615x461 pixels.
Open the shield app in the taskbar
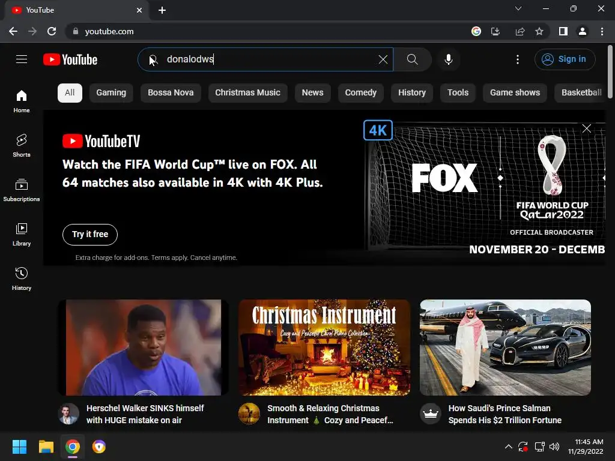(x=99, y=447)
